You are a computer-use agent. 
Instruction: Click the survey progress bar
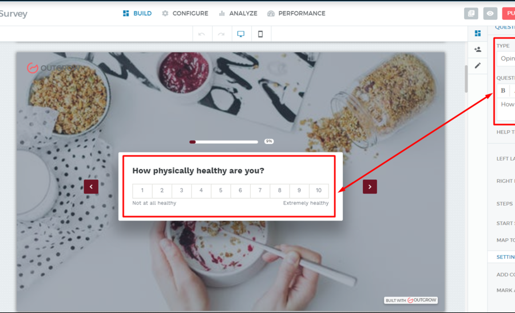point(224,142)
